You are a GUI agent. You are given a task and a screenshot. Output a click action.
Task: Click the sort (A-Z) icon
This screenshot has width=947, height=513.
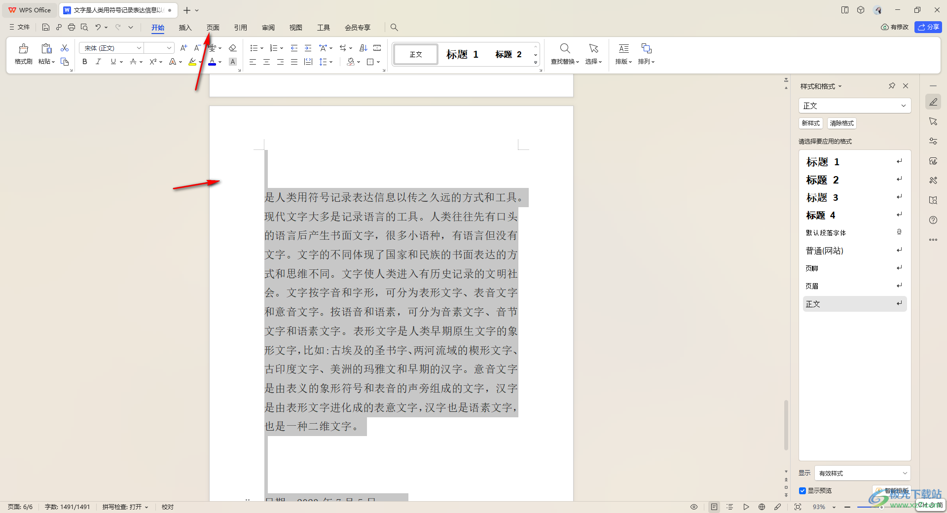(x=364, y=48)
